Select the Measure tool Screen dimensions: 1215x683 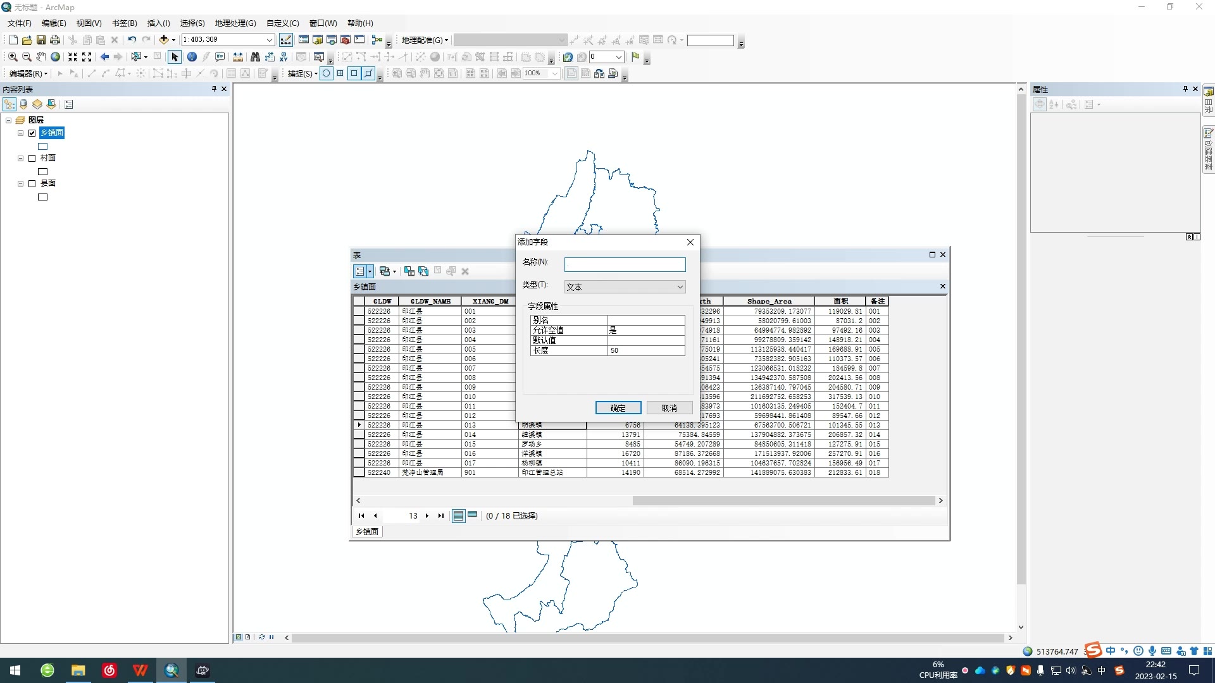[237, 56]
